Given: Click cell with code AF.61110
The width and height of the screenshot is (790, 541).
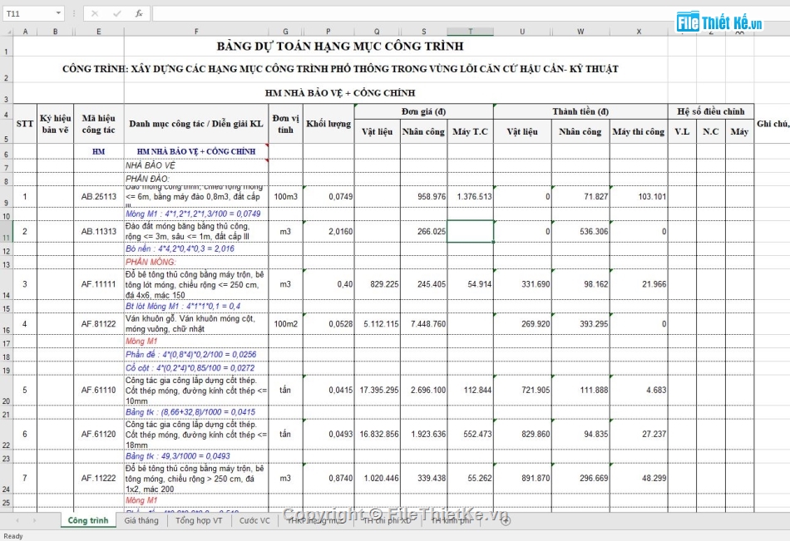Looking at the screenshot, I should pyautogui.click(x=99, y=390).
